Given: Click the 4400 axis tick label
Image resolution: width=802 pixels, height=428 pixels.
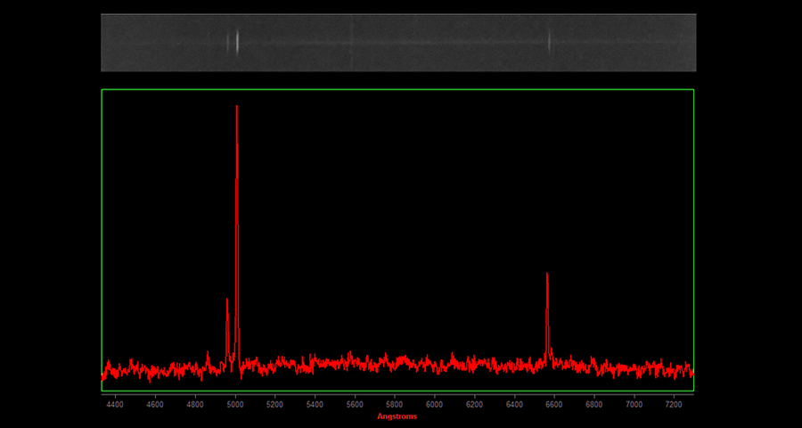Looking at the screenshot, I should click(x=116, y=404).
